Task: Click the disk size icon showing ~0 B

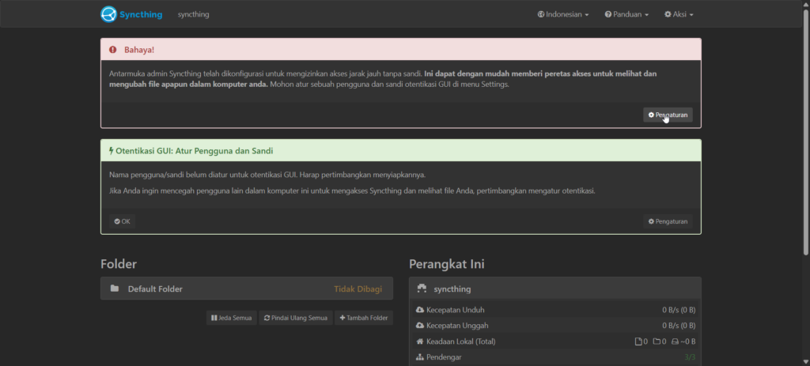Action: [x=675, y=341]
